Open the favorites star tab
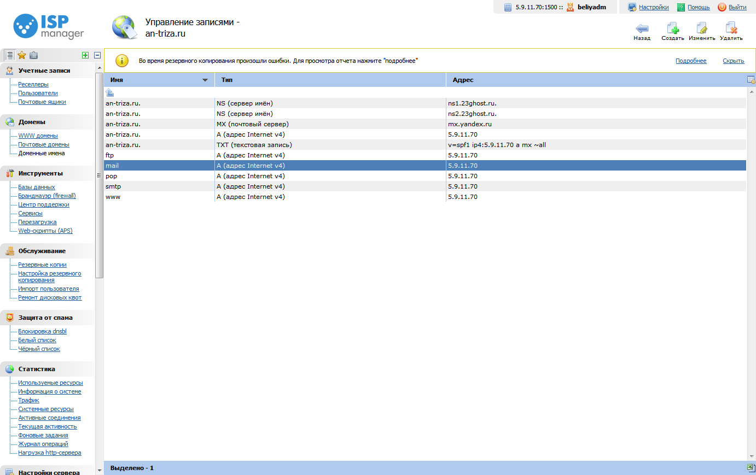Screen dimensions: 756x475 click(22, 55)
